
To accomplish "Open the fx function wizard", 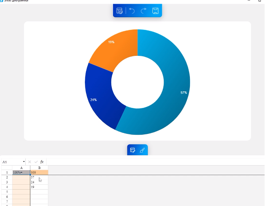I will pos(42,162).
